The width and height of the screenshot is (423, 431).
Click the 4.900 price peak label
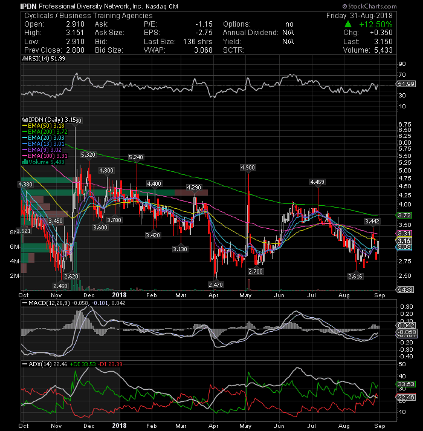click(248, 168)
